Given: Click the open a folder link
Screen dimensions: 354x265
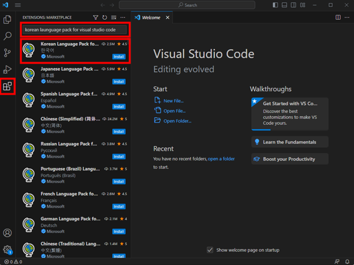Looking at the screenshot, I should click(x=221, y=159).
